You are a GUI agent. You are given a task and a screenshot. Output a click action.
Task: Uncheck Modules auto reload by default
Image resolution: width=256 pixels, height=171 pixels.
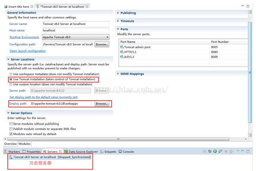click(x=11, y=134)
